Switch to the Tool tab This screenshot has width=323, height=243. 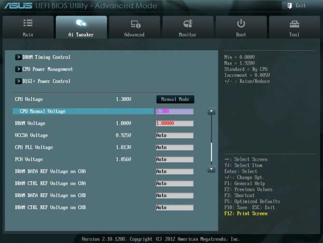(295, 27)
